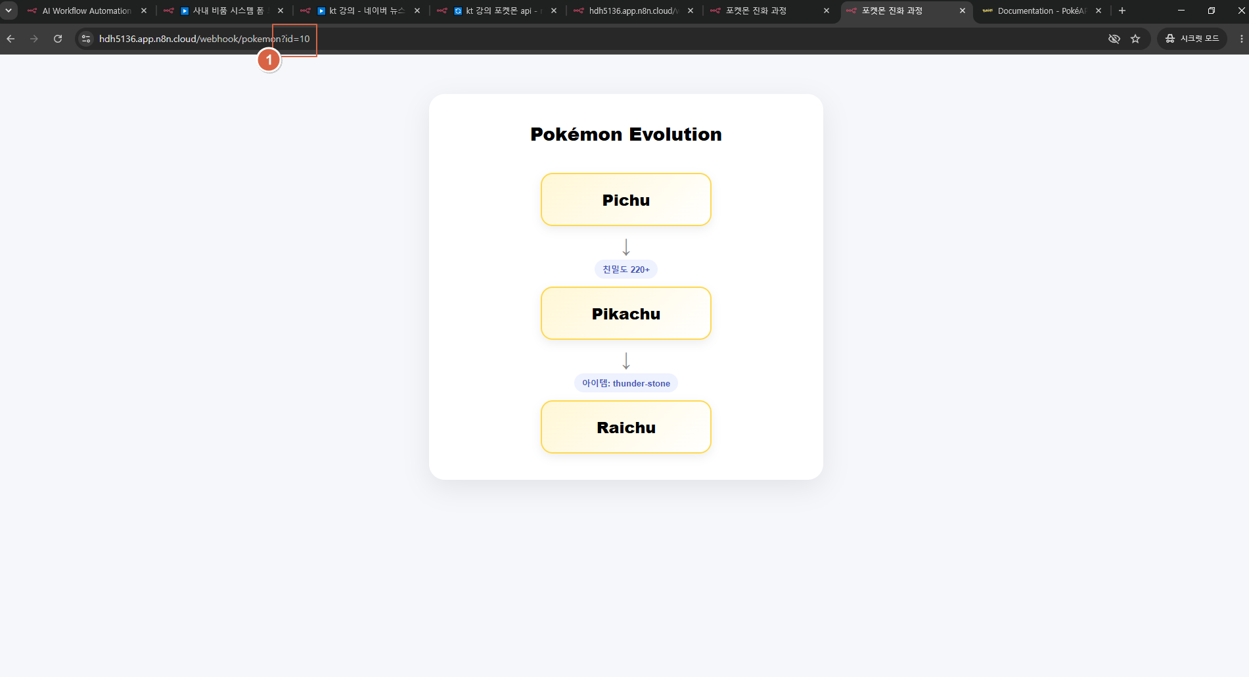Open the Chrome three-dot menu

[x=1241, y=39]
